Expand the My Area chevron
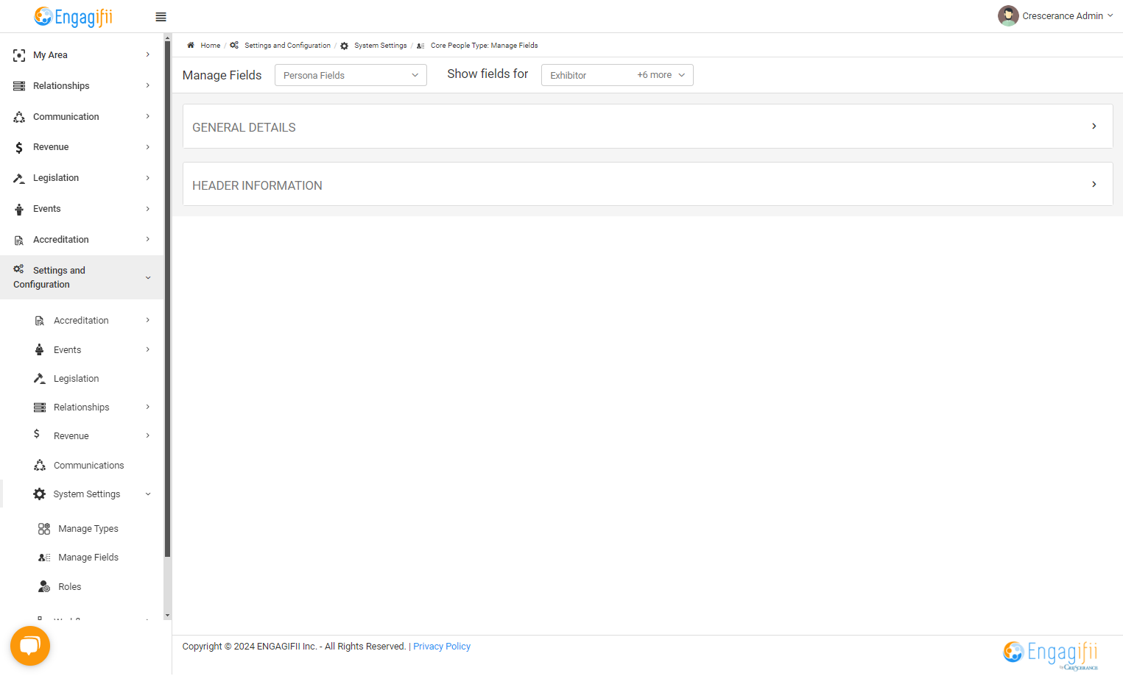The image size is (1123, 676). click(x=148, y=54)
